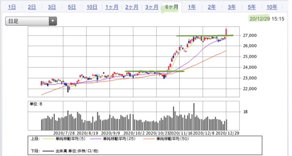This screenshot has height=156, width=292.
Task: Switch chart to 3年 range
Action: tap(232, 7)
